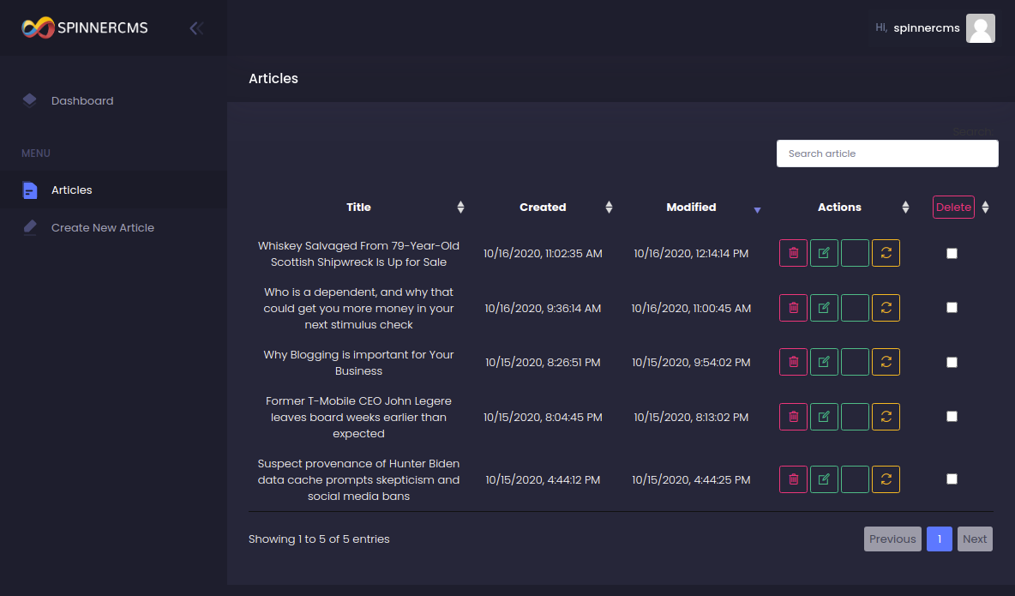Click the orange refresh icon for T-Mobile CEO article
The image size is (1015, 596).
click(x=886, y=417)
